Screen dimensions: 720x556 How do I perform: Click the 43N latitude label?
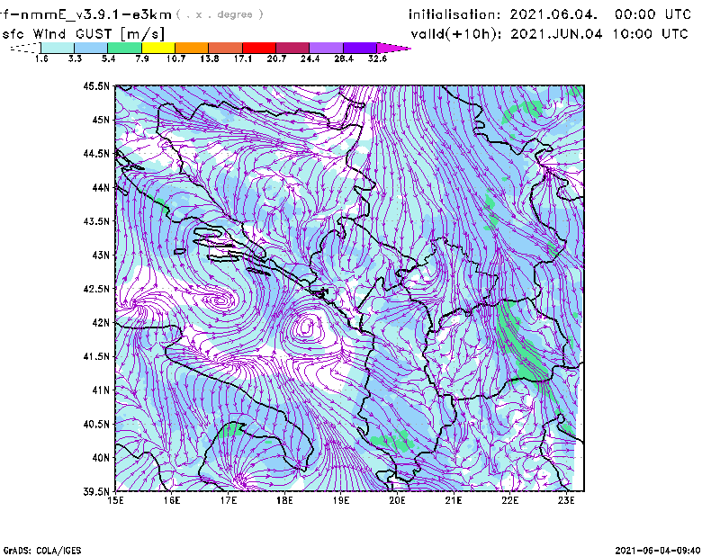(101, 255)
